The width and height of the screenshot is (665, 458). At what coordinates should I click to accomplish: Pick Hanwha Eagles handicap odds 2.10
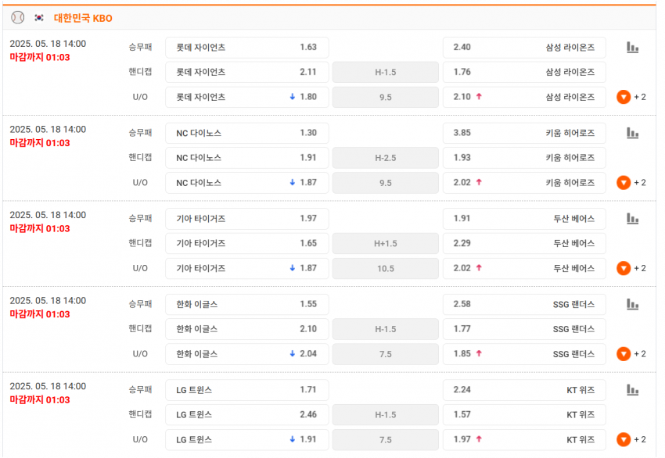(246, 329)
